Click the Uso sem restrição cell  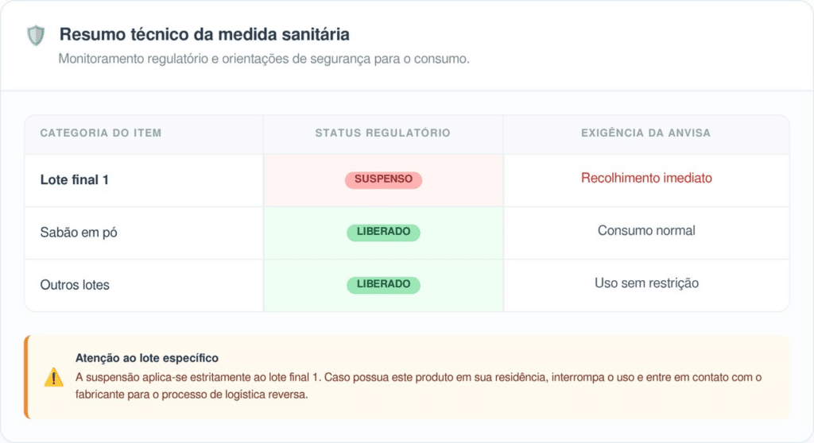tap(646, 283)
